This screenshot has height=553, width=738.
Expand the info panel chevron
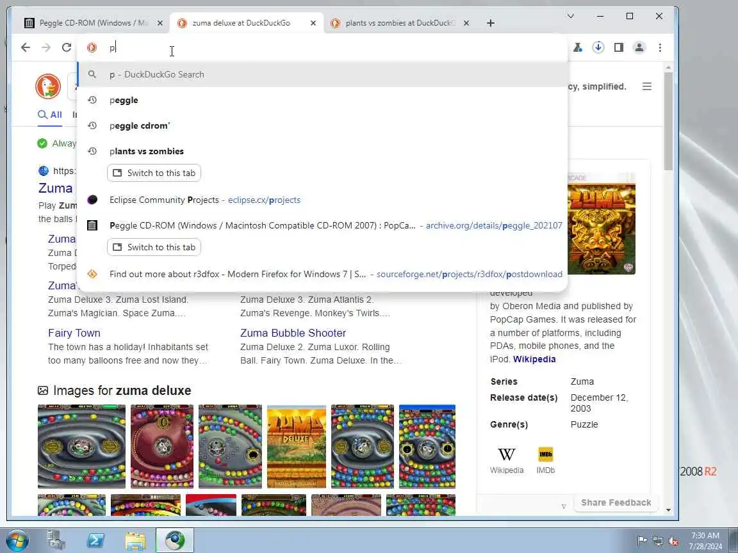coord(564,506)
